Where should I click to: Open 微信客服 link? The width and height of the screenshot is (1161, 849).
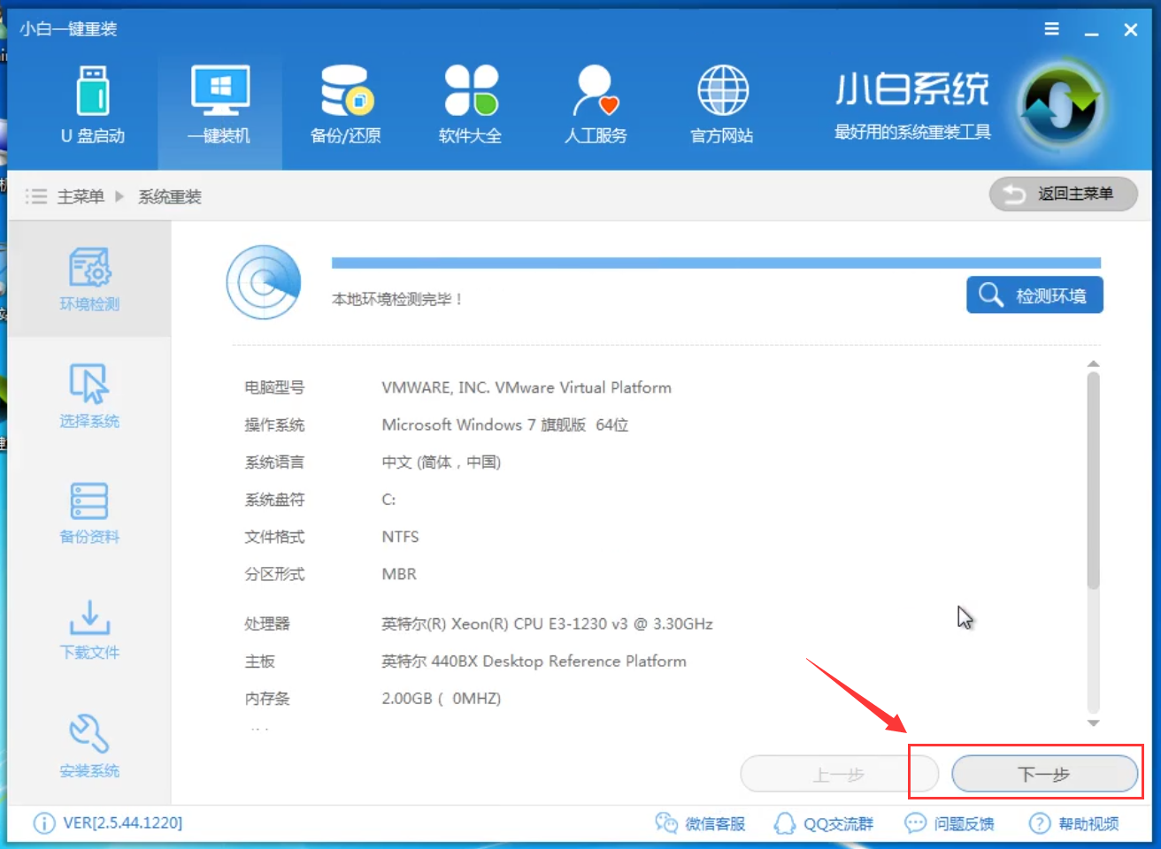click(x=700, y=823)
